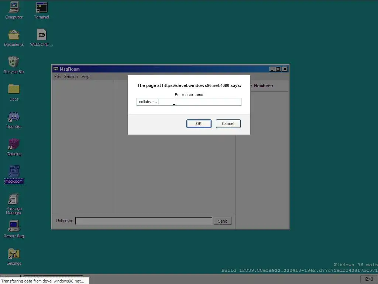
Task: Focus the Enter username text field
Action: pos(189,102)
